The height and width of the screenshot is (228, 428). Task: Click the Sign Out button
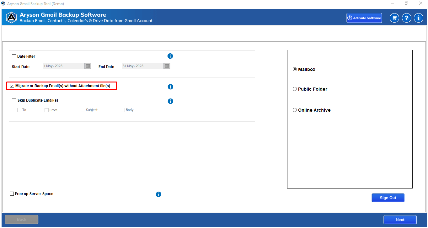tap(388, 198)
